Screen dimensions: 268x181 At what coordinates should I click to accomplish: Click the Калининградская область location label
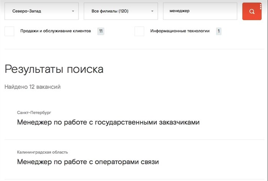[x=42, y=152]
